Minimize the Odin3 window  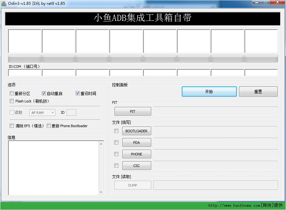(257, 2)
